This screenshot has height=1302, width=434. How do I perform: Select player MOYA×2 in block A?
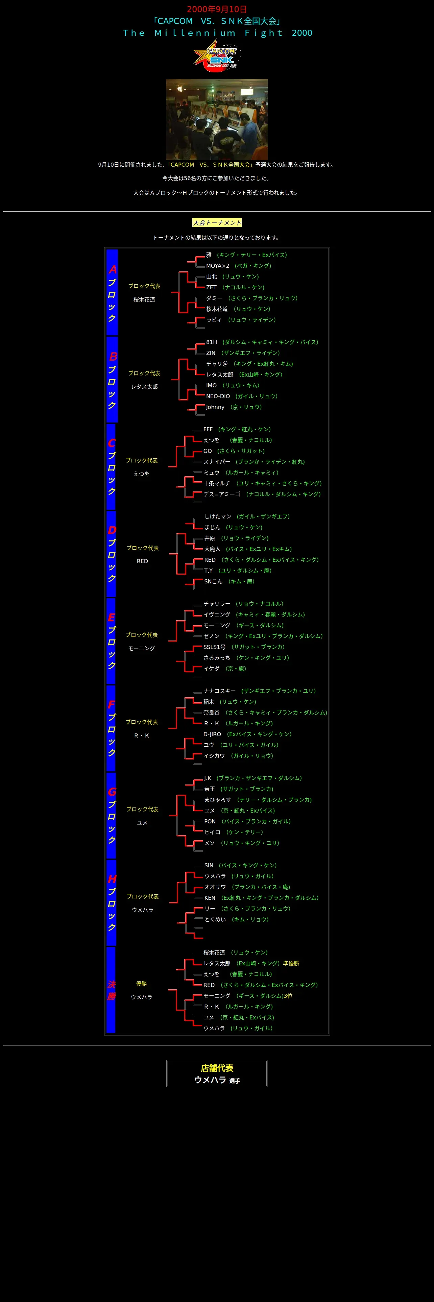pos(217,266)
